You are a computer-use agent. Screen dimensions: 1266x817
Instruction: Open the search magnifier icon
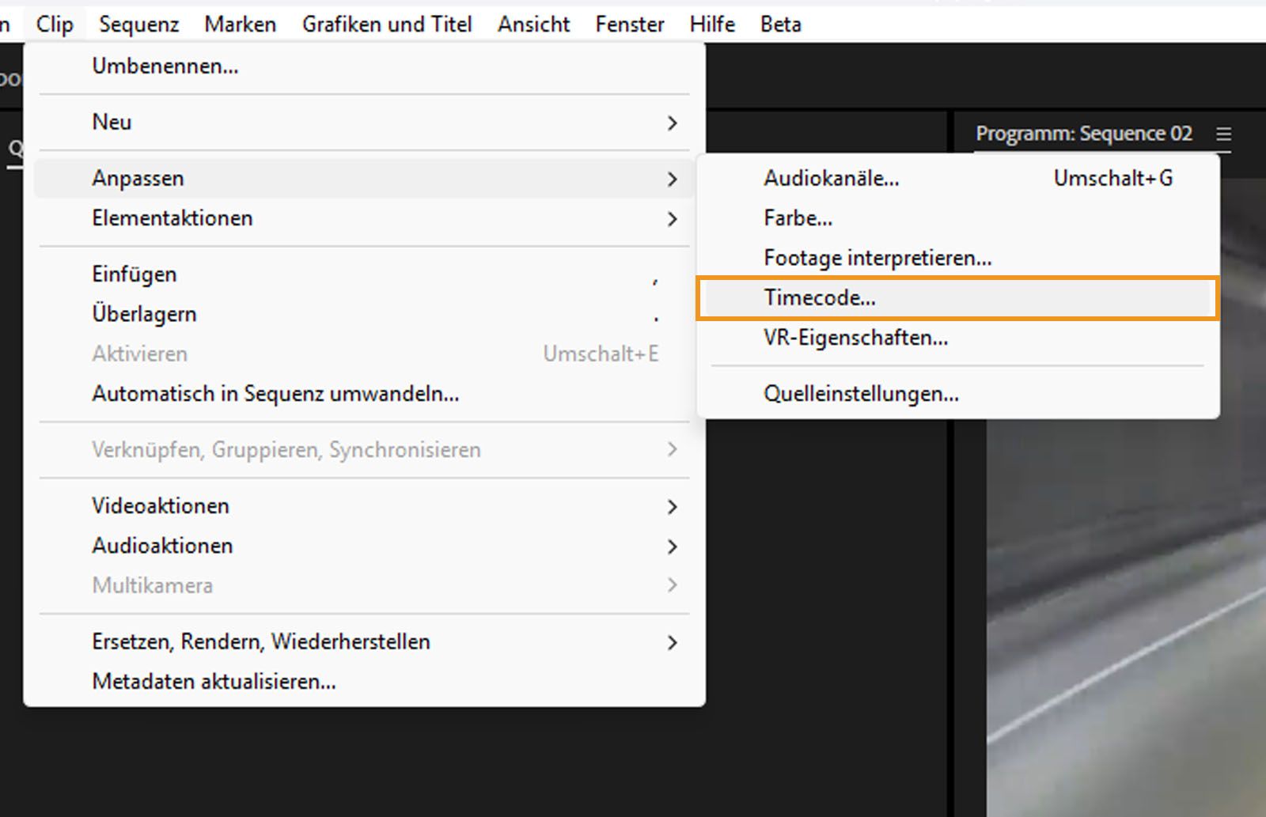(x=16, y=148)
